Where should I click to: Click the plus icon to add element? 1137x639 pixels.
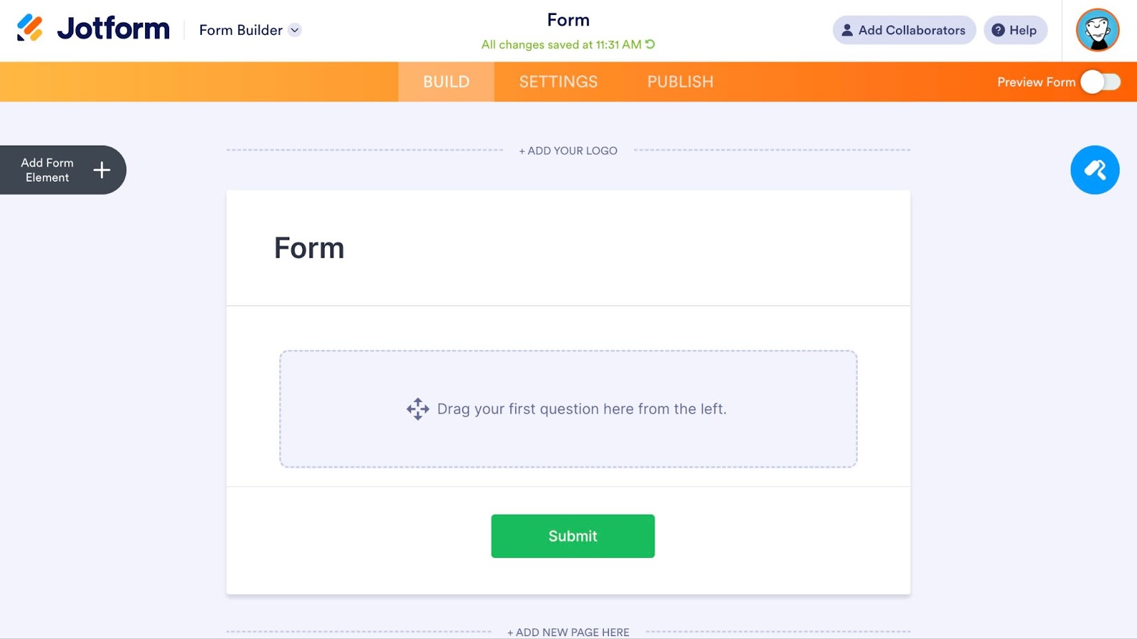click(x=102, y=170)
